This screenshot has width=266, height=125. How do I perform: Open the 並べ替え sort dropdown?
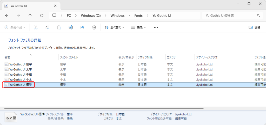tap(114, 27)
